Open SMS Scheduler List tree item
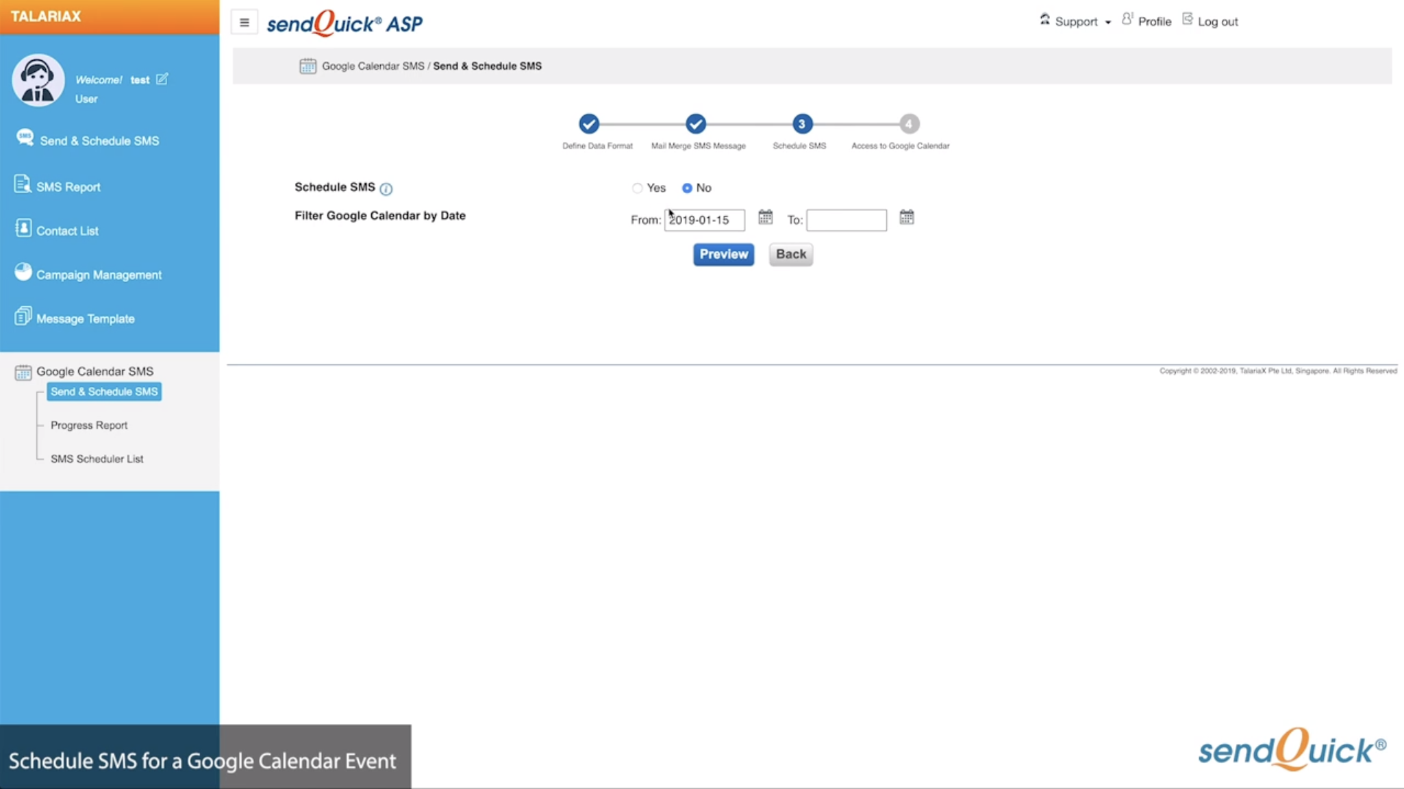Viewport: 1404px width, 789px height. click(x=97, y=459)
